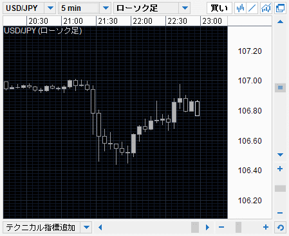Click the 106.20 price label

pos(250,201)
